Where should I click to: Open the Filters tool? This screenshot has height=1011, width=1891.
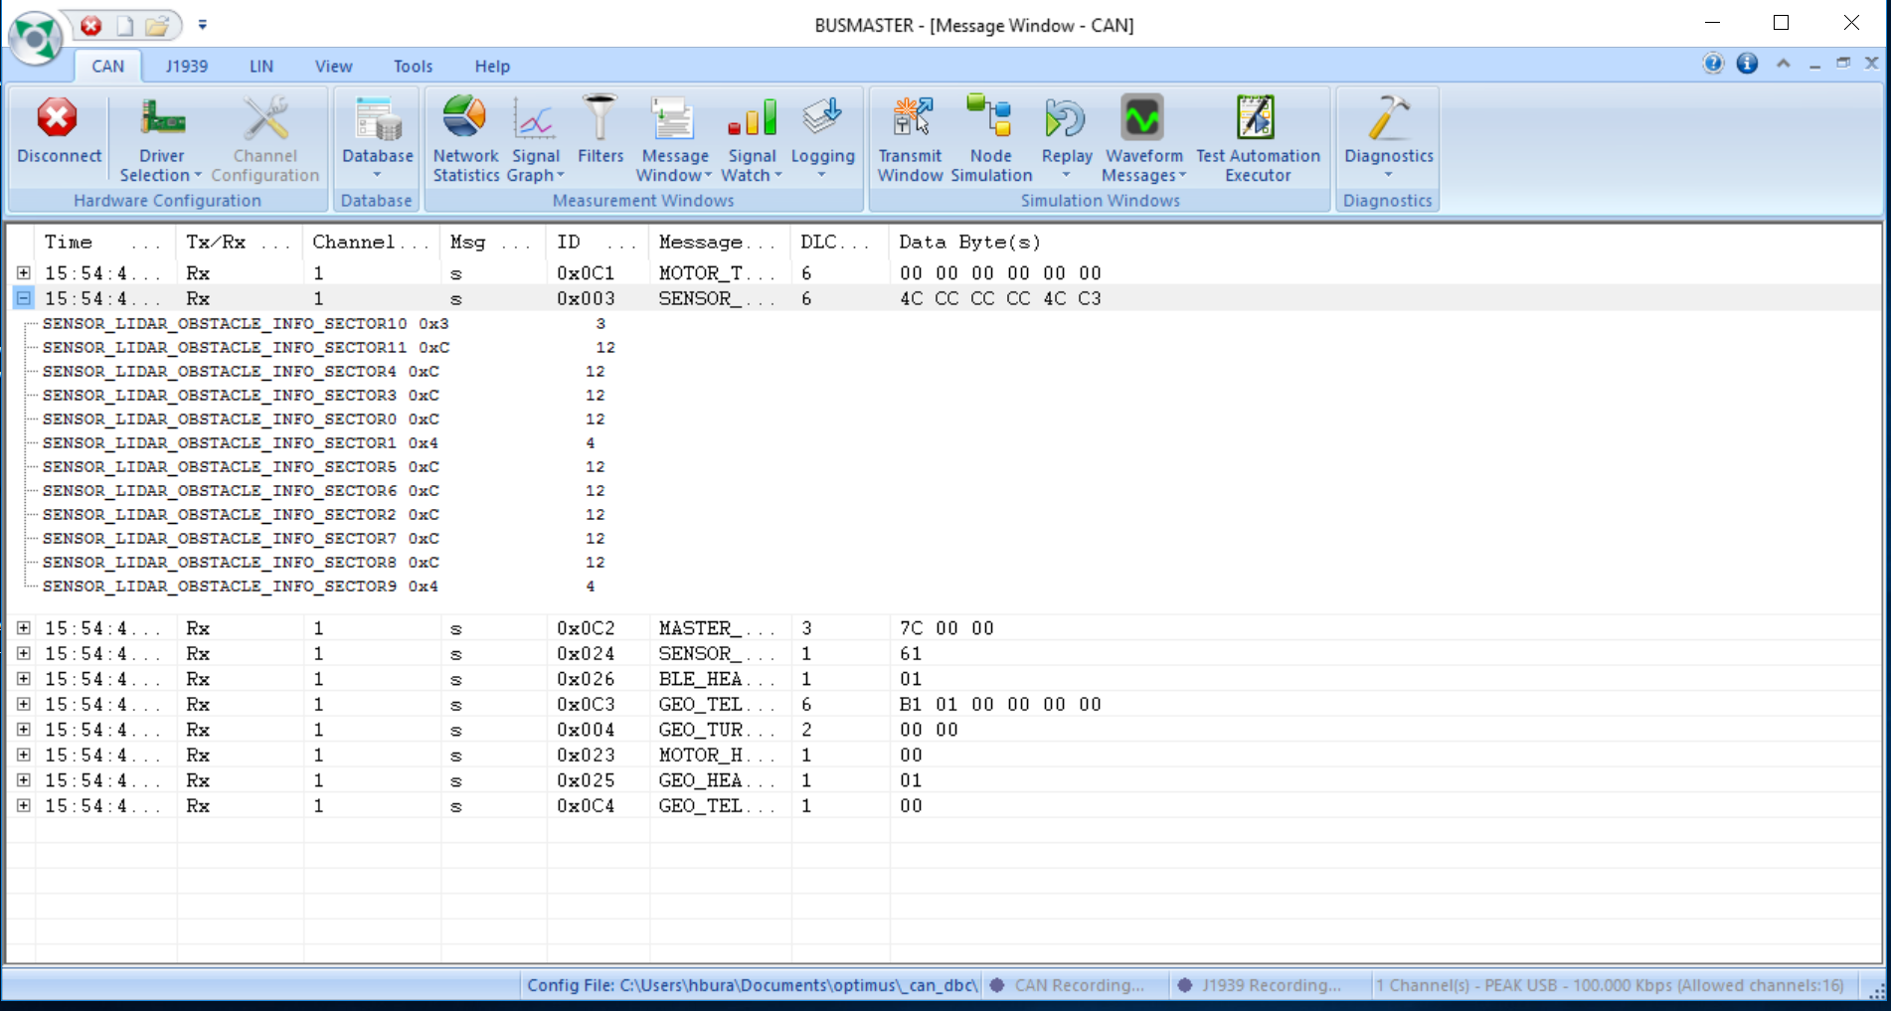click(600, 130)
